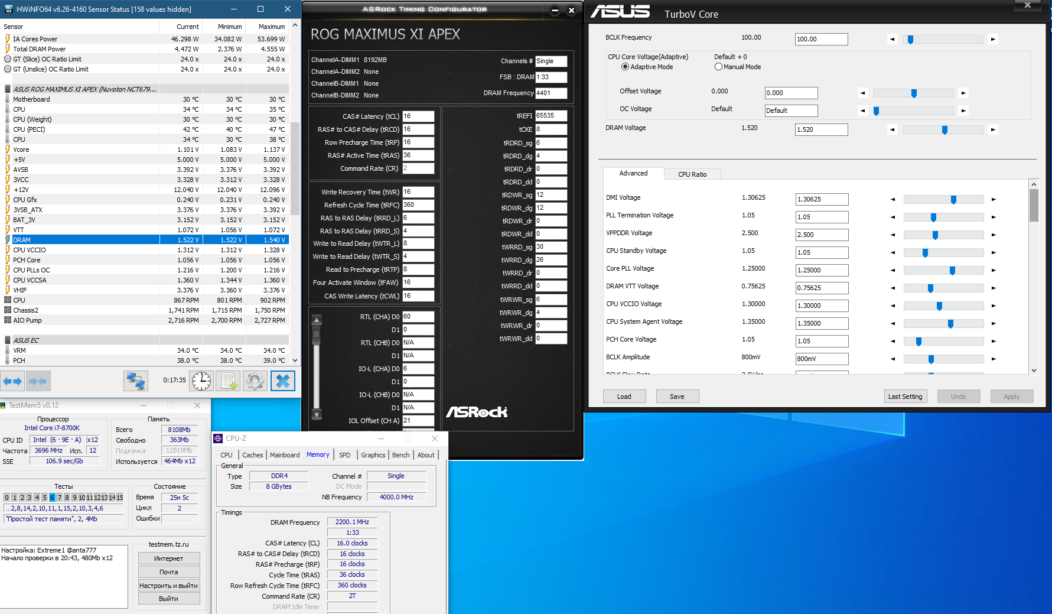Click the VPPDDR Voltage input field

click(x=822, y=235)
